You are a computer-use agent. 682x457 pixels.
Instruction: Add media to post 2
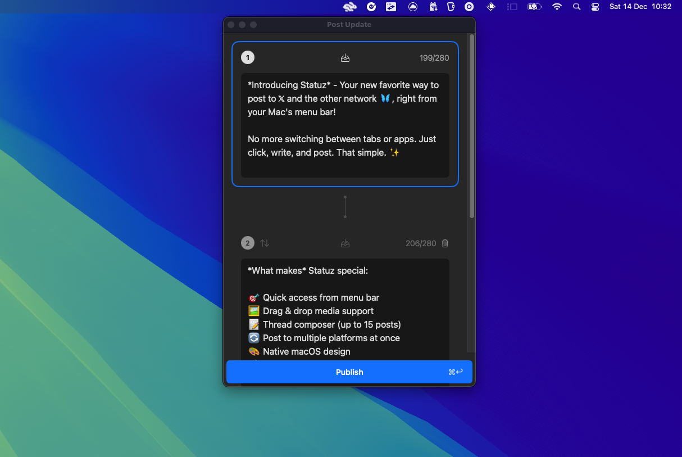(x=345, y=243)
